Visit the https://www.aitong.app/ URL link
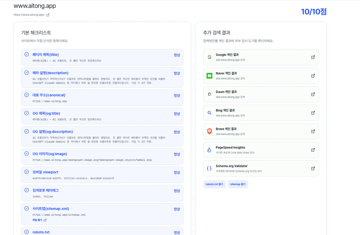360x235 pixels. coord(29,15)
